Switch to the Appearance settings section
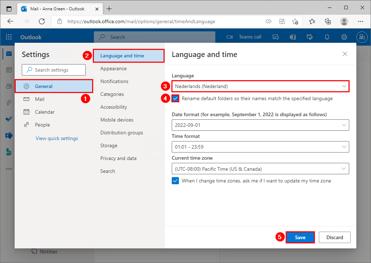The image size is (371, 263). (x=113, y=68)
